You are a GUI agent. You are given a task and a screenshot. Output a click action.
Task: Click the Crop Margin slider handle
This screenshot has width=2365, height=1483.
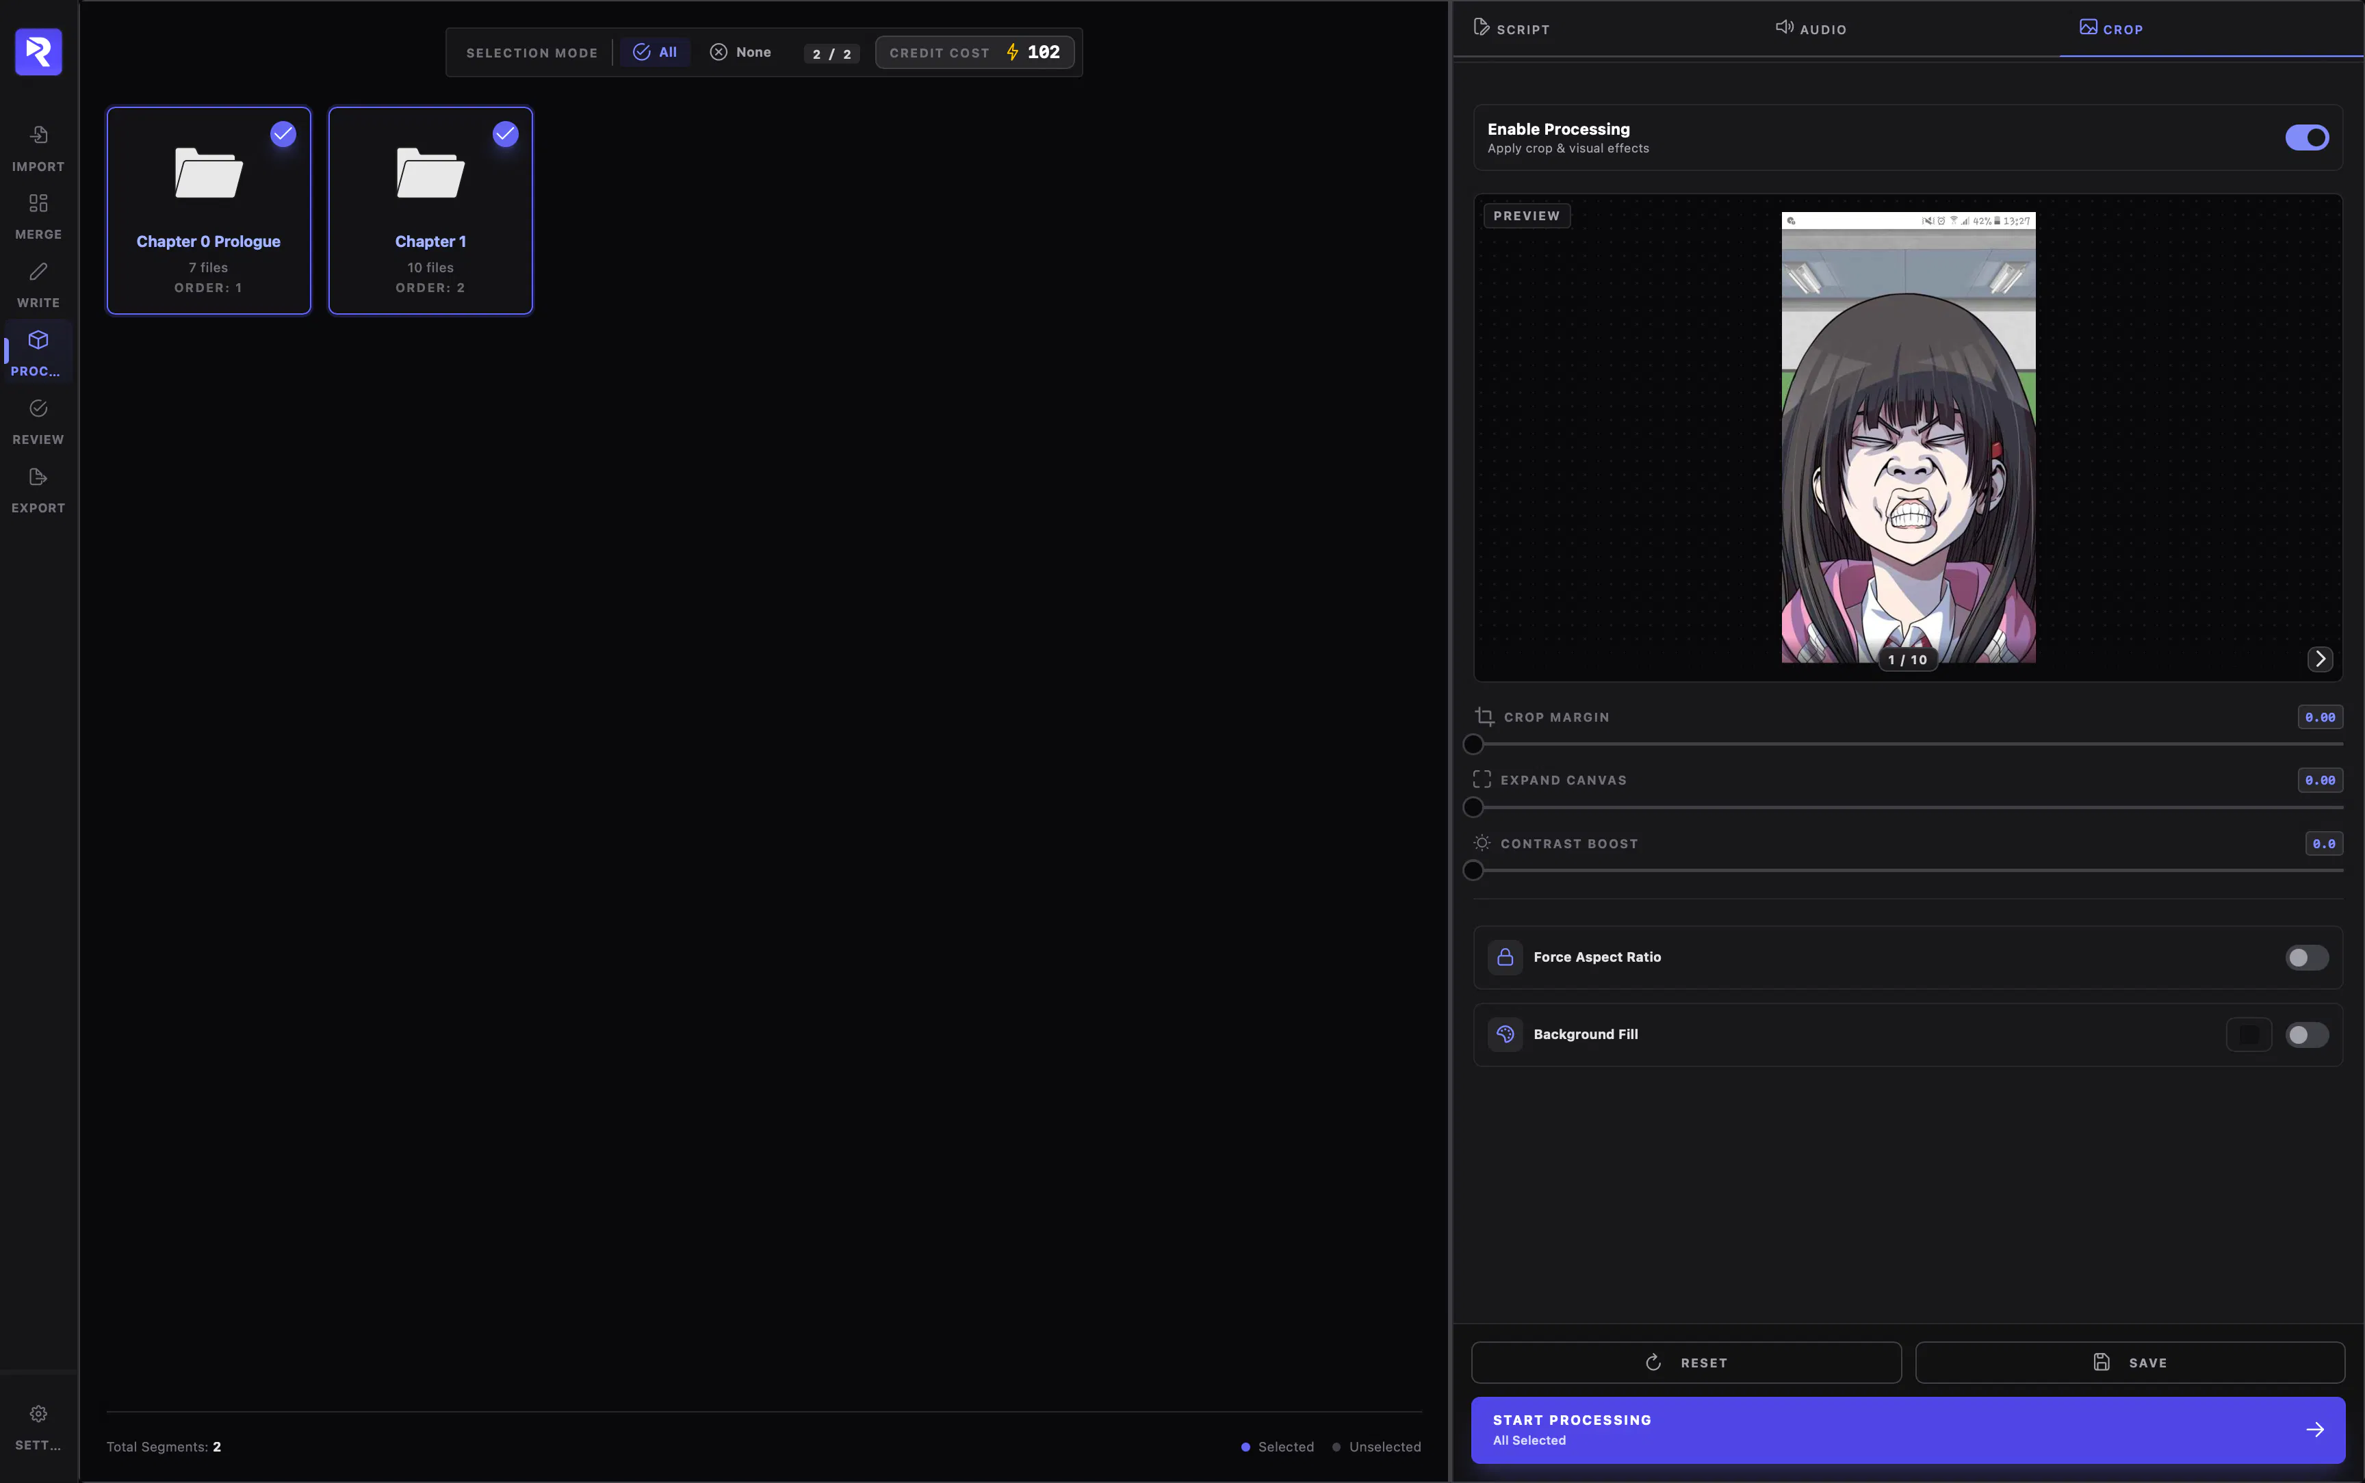pos(1473,744)
